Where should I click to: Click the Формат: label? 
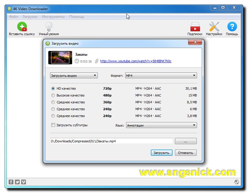coord(117,76)
